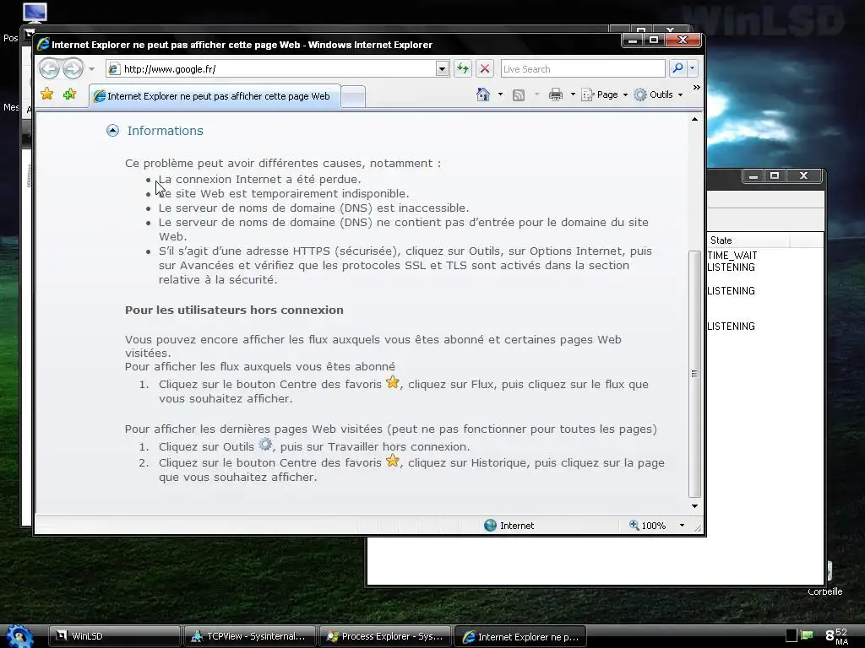Refresh the page with green arrows icon
This screenshot has width=865, height=648.
tap(462, 69)
